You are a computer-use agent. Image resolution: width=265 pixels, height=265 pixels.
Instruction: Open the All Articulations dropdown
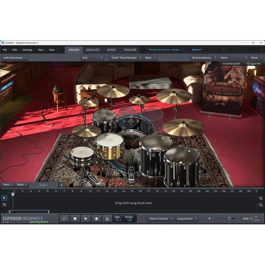(x=204, y=57)
